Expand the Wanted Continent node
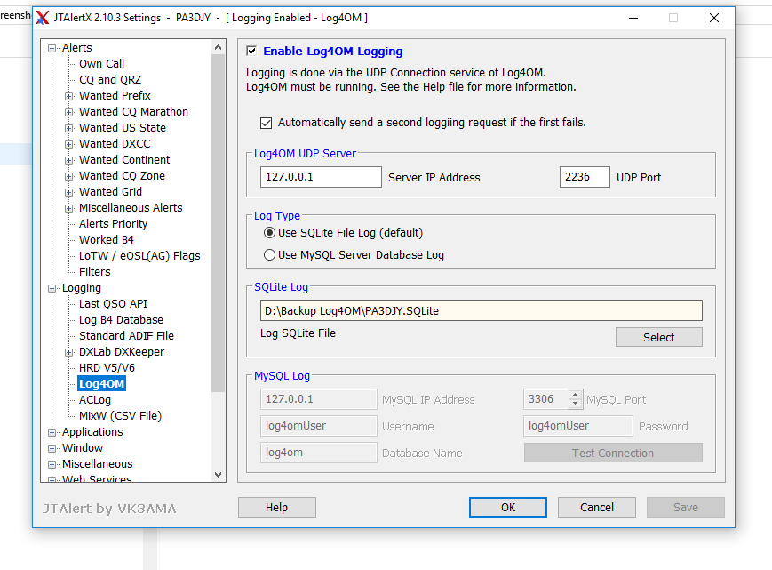 [x=69, y=160]
